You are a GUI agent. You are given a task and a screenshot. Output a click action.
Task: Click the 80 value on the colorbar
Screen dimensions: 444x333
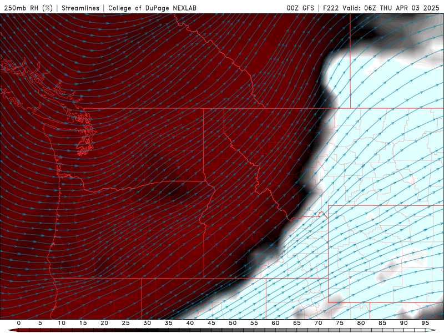tap(361, 323)
